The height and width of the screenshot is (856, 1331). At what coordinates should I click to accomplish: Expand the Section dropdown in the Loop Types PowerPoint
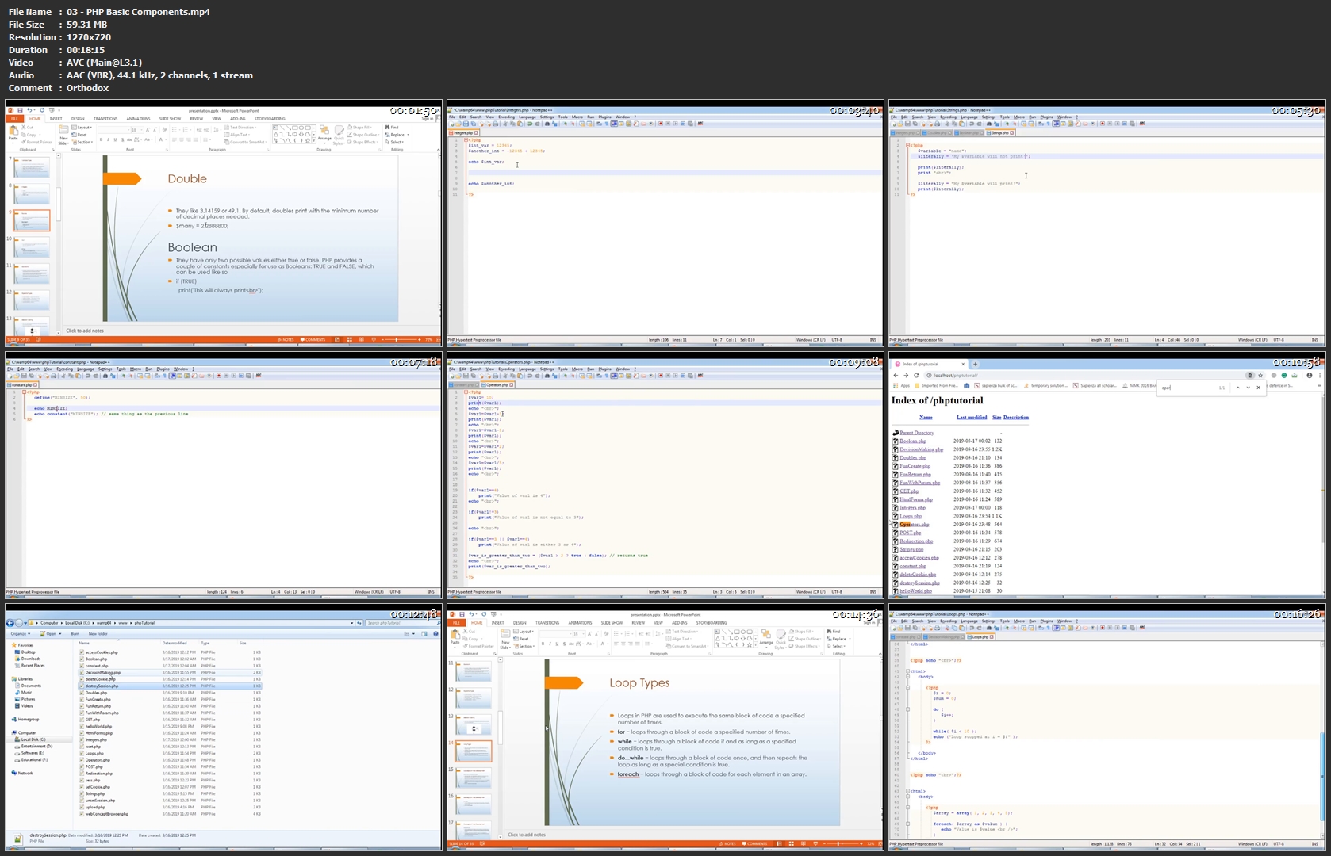(524, 646)
